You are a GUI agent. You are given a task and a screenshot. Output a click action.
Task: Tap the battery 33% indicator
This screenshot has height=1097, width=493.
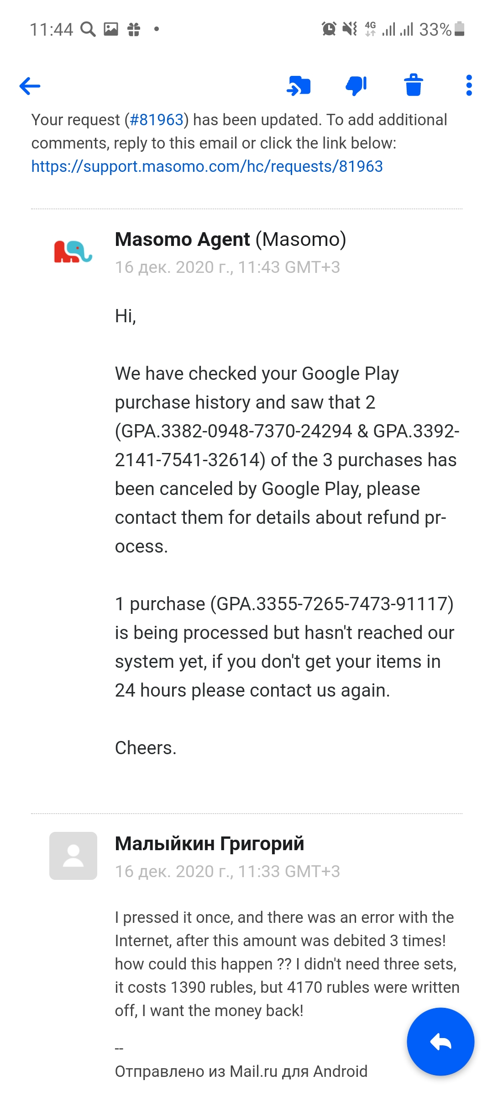click(442, 29)
